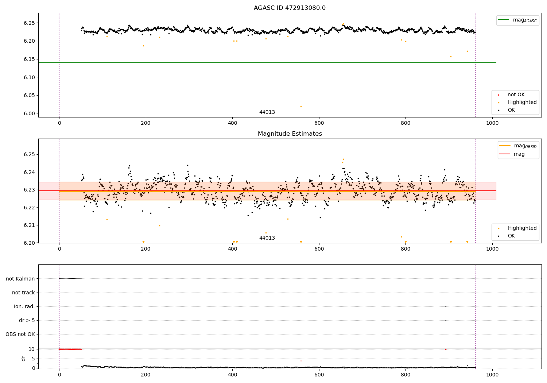Click the dr axis tick label '10'

tap(32, 349)
